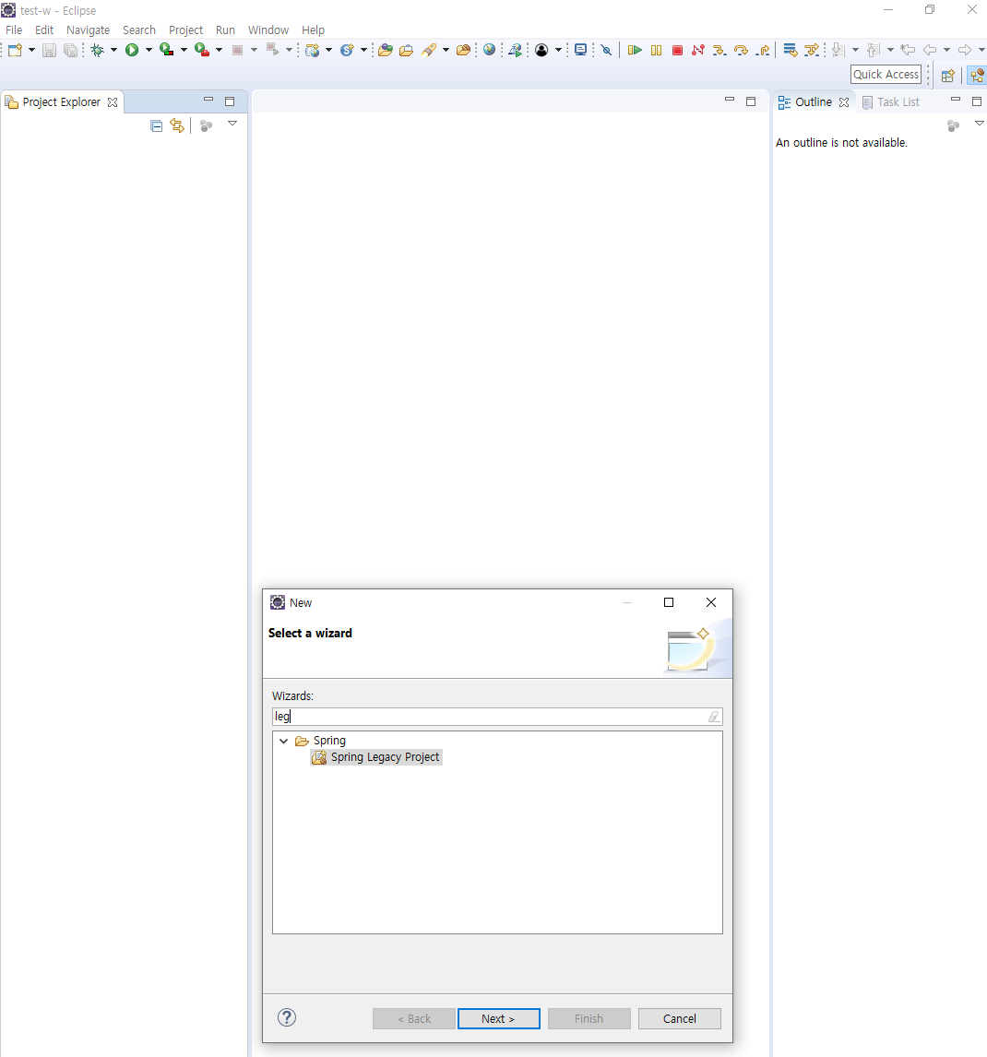The image size is (987, 1057).
Task: Maximize the editor area
Action: pyautogui.click(x=750, y=101)
